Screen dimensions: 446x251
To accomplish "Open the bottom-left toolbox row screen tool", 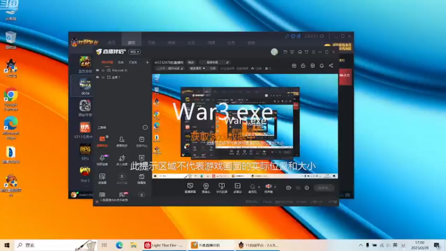I will [x=102, y=179].
